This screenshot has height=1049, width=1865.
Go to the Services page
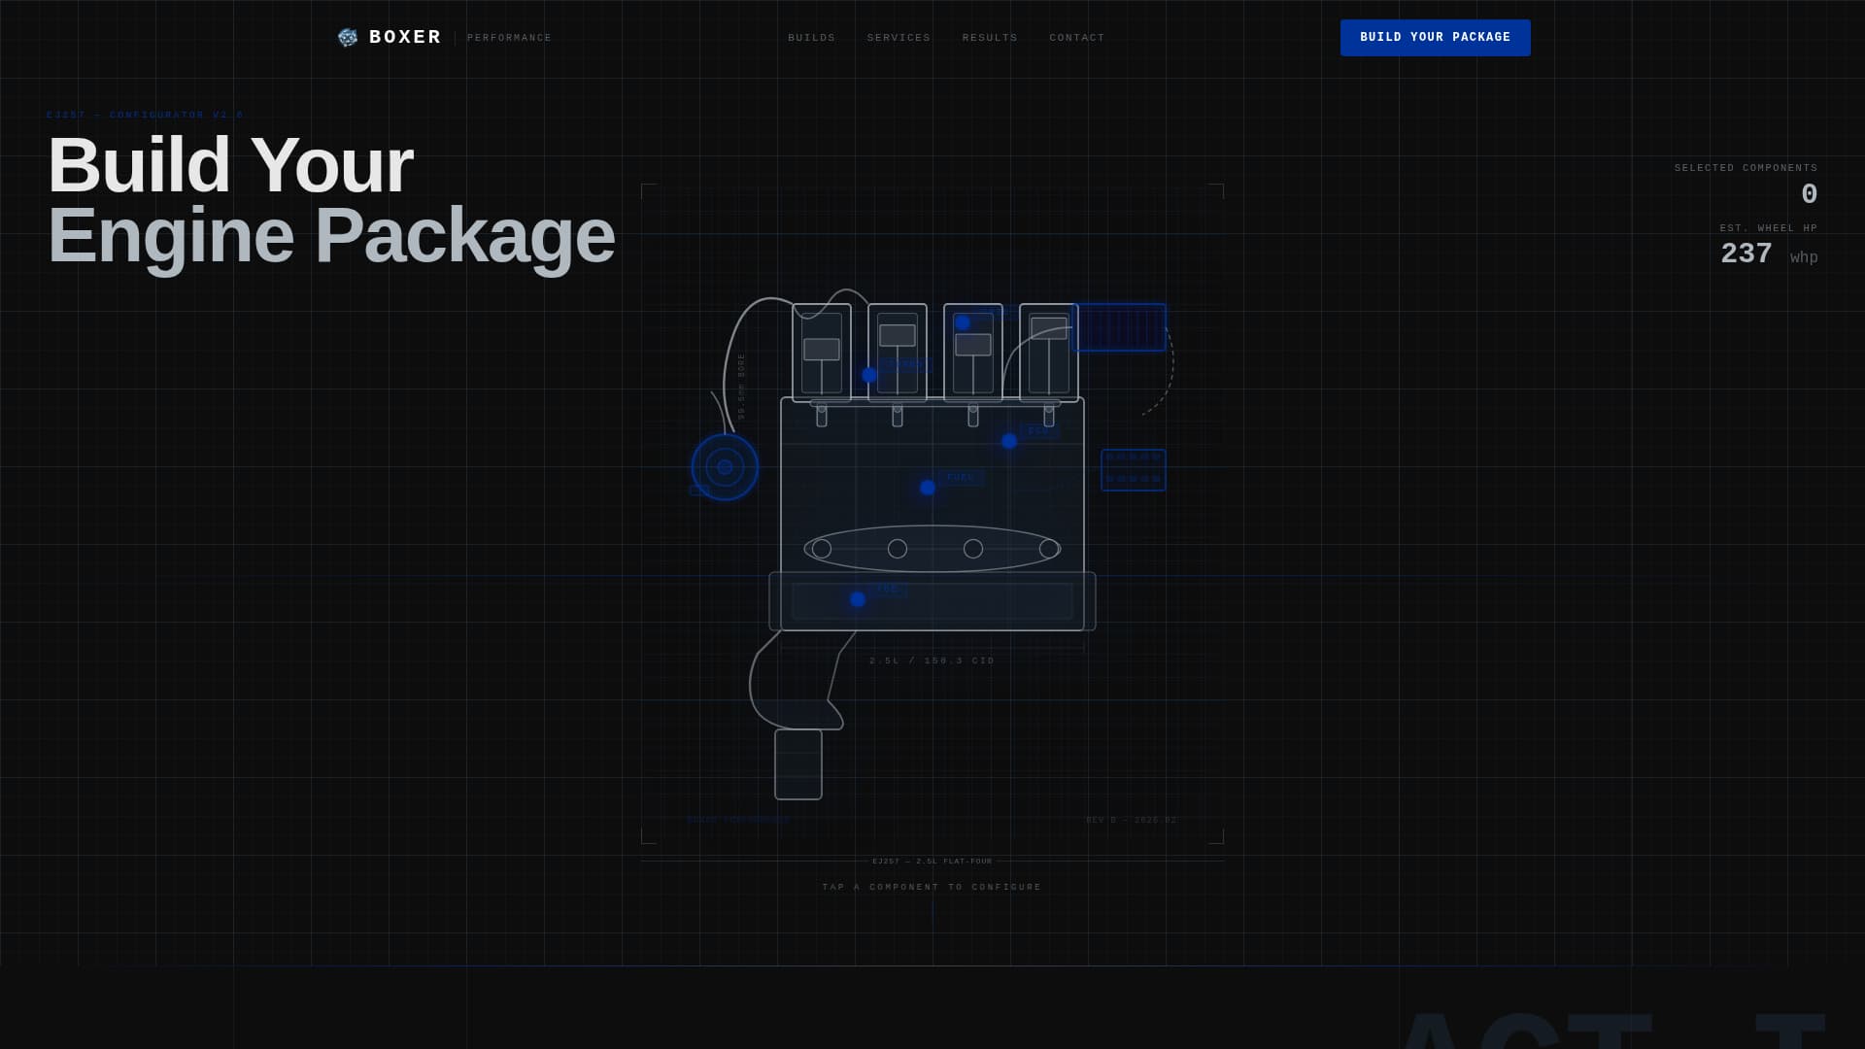pos(899,38)
